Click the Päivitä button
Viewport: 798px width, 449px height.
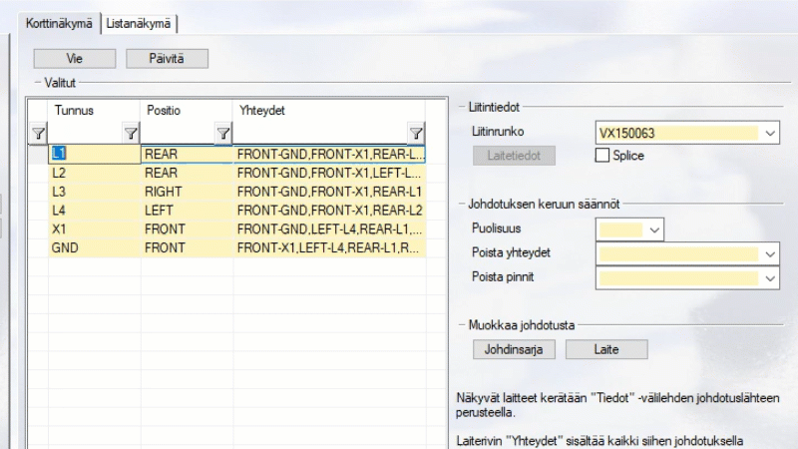pos(167,59)
